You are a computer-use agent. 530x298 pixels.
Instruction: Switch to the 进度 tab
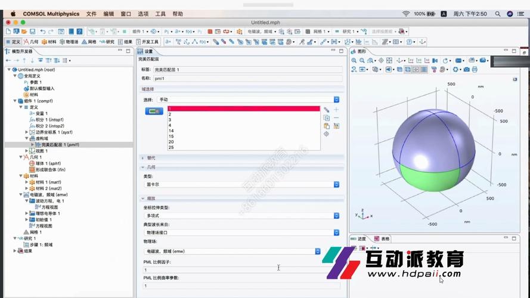tap(359, 238)
